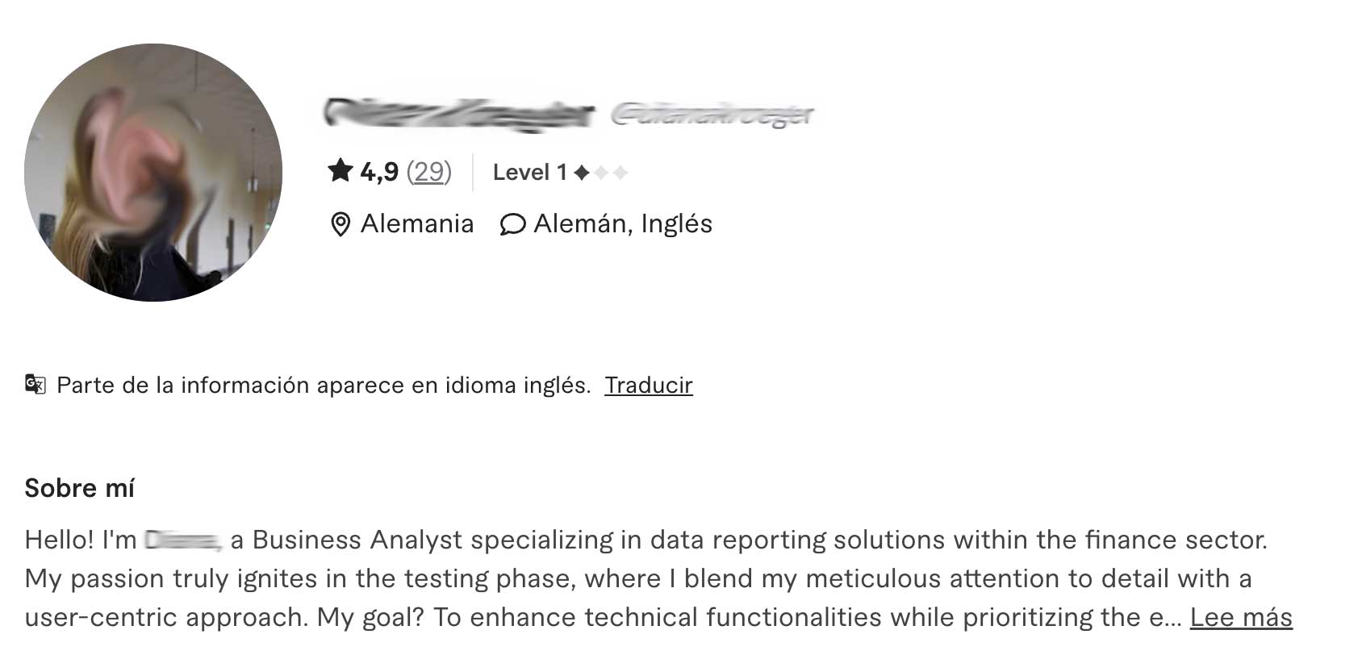
Task: Expand the bio with Lee más
Action: (1241, 617)
